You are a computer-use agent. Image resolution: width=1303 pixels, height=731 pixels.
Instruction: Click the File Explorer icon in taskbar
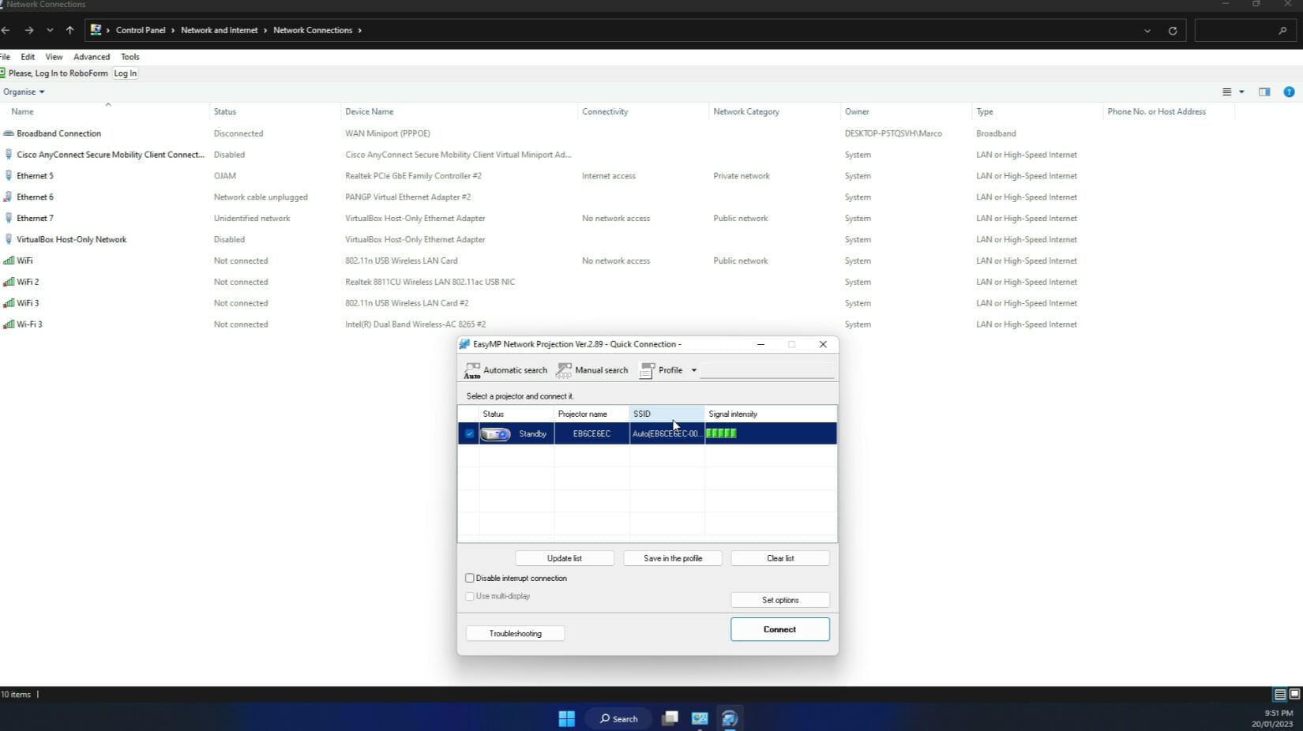670,718
